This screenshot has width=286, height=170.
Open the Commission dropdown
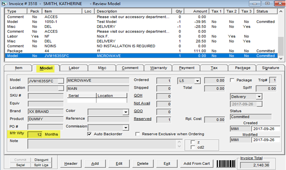coord(126,128)
